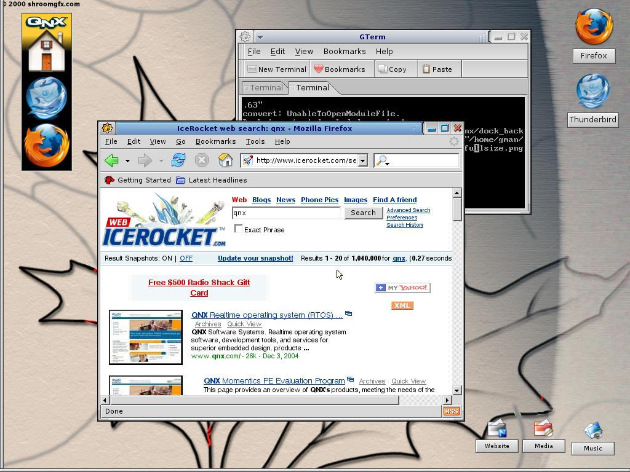630x472 pixels.
Task: Click the Stop button in Firefox toolbar
Action: click(202, 160)
